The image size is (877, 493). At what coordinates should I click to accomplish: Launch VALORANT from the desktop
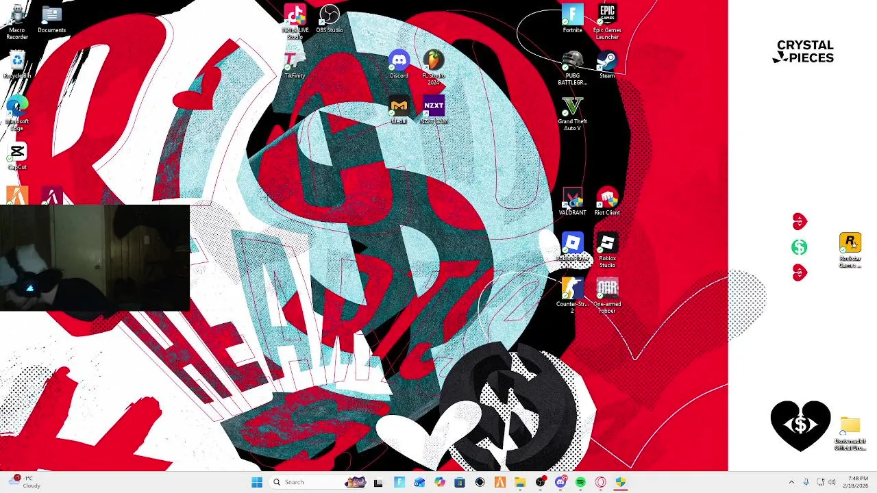572,202
